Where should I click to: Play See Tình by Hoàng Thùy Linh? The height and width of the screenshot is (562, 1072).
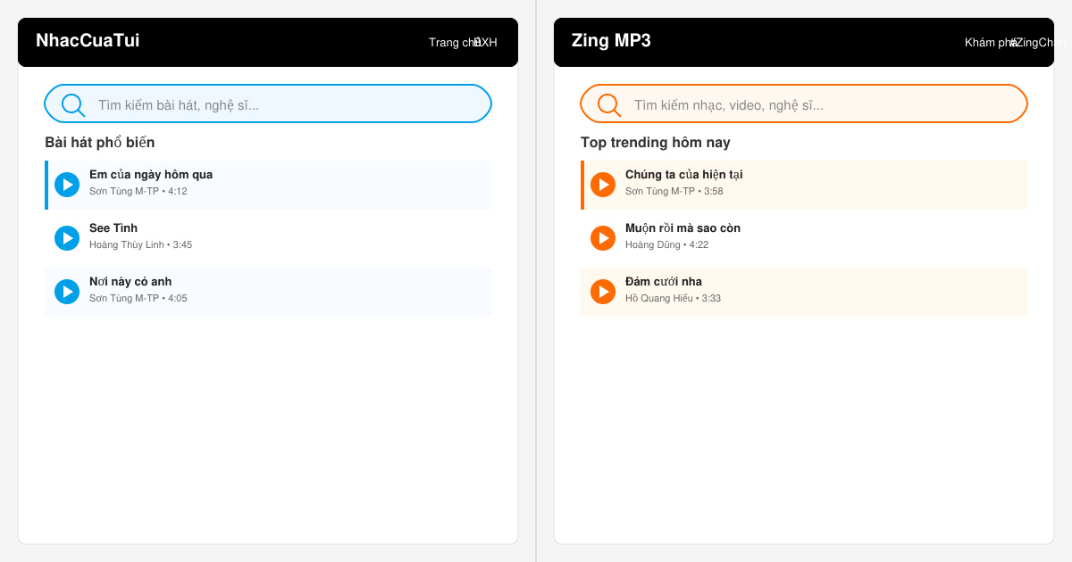(x=67, y=238)
